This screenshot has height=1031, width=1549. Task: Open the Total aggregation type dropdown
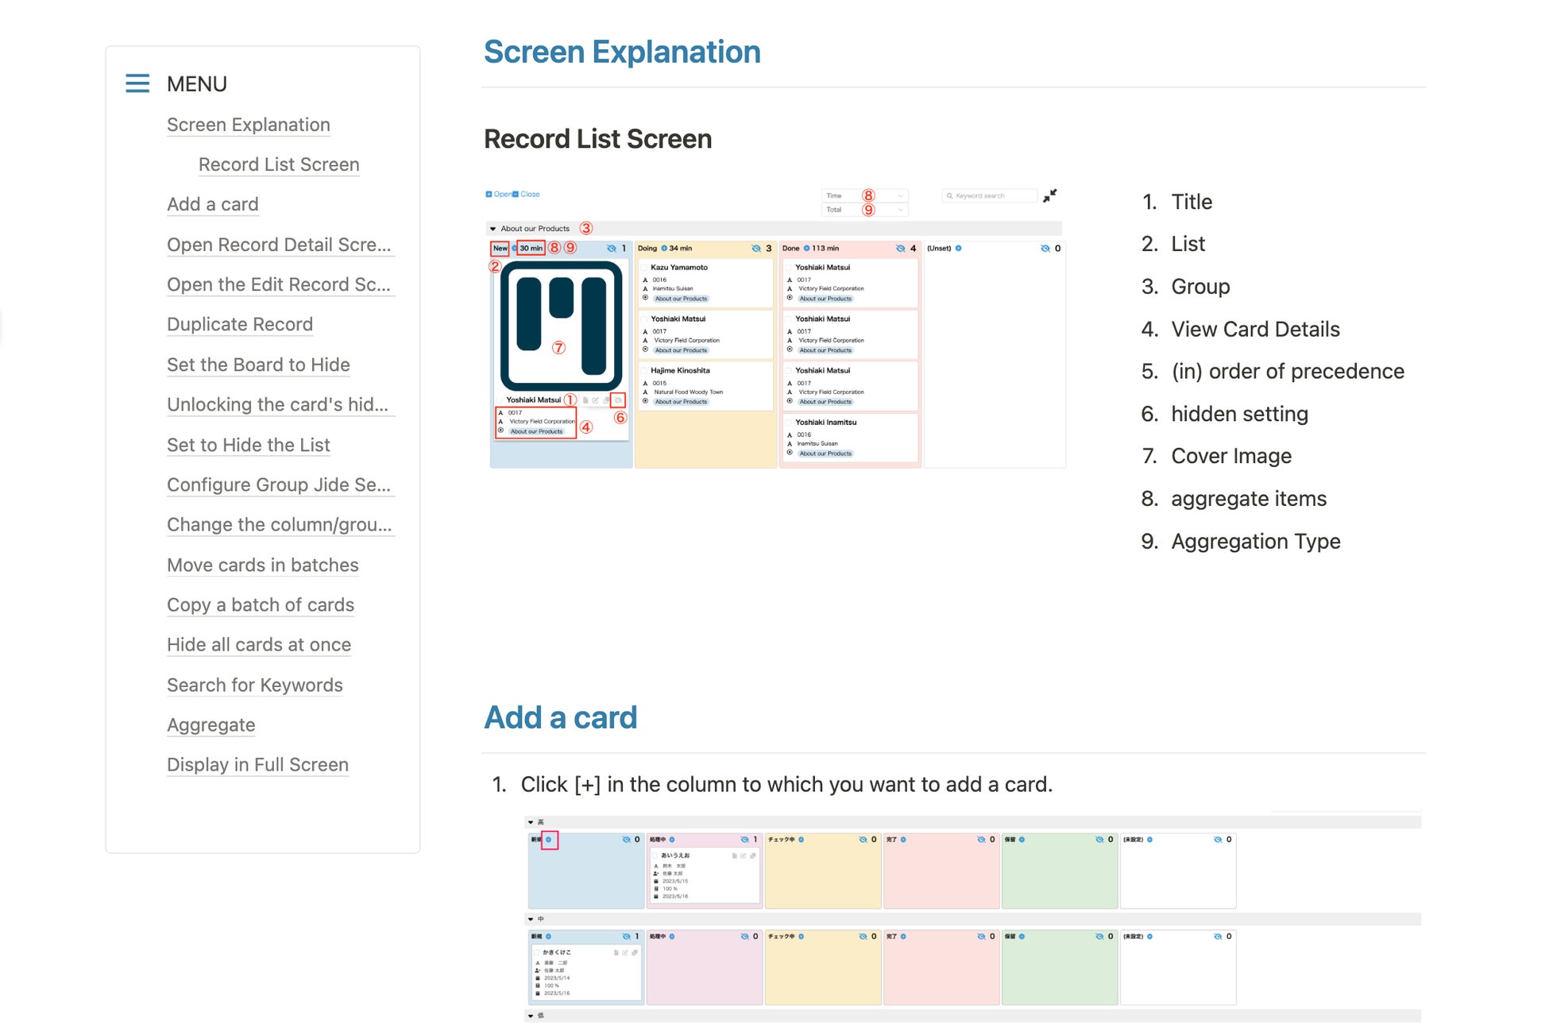click(x=863, y=210)
